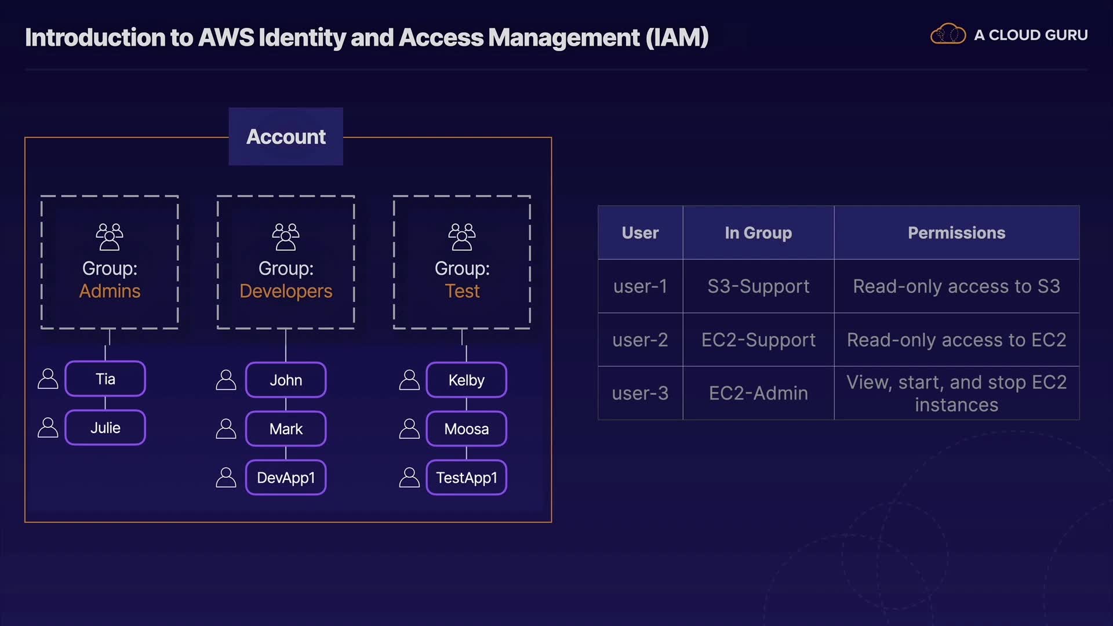This screenshot has width=1113, height=626.
Task: Click the EC2-Support group cell
Action: 758,340
